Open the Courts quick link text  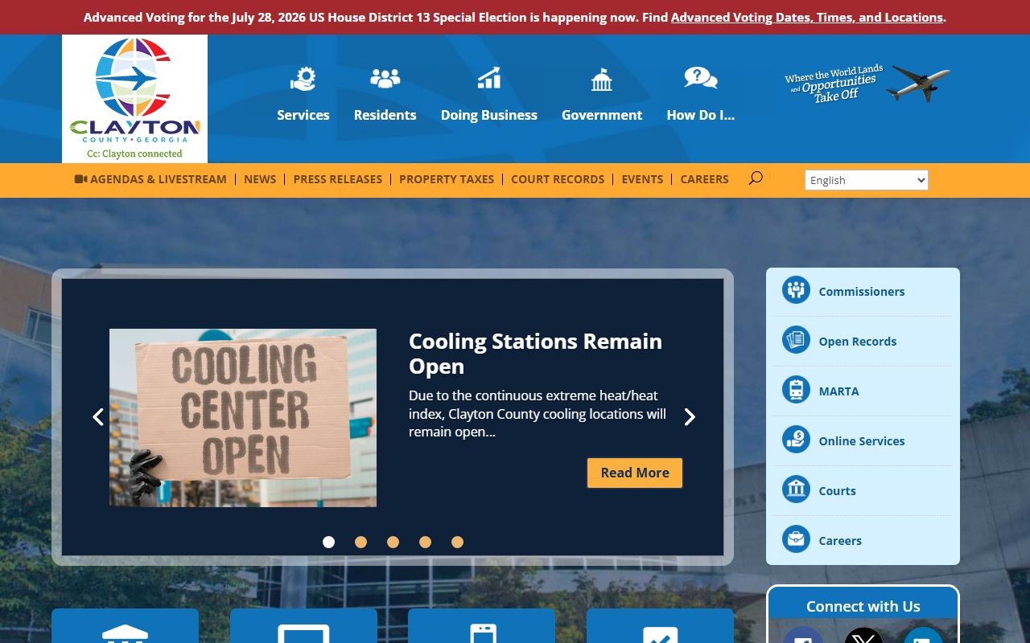[837, 491]
